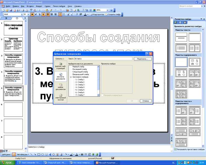Open the Автофигуры dropdown

click(23, 155)
